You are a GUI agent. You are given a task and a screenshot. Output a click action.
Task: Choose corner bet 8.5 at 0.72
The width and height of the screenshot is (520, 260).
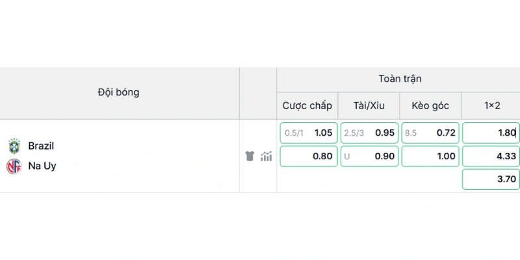tap(430, 133)
